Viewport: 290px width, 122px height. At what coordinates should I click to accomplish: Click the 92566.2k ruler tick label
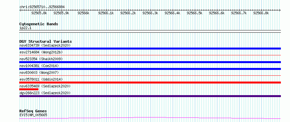tap(128, 13)
